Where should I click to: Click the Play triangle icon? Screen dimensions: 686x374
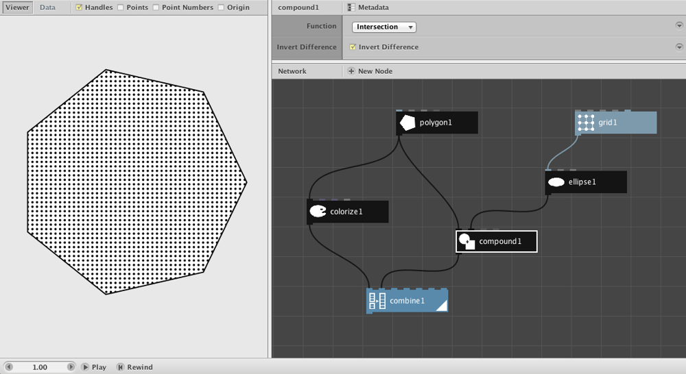tap(85, 367)
